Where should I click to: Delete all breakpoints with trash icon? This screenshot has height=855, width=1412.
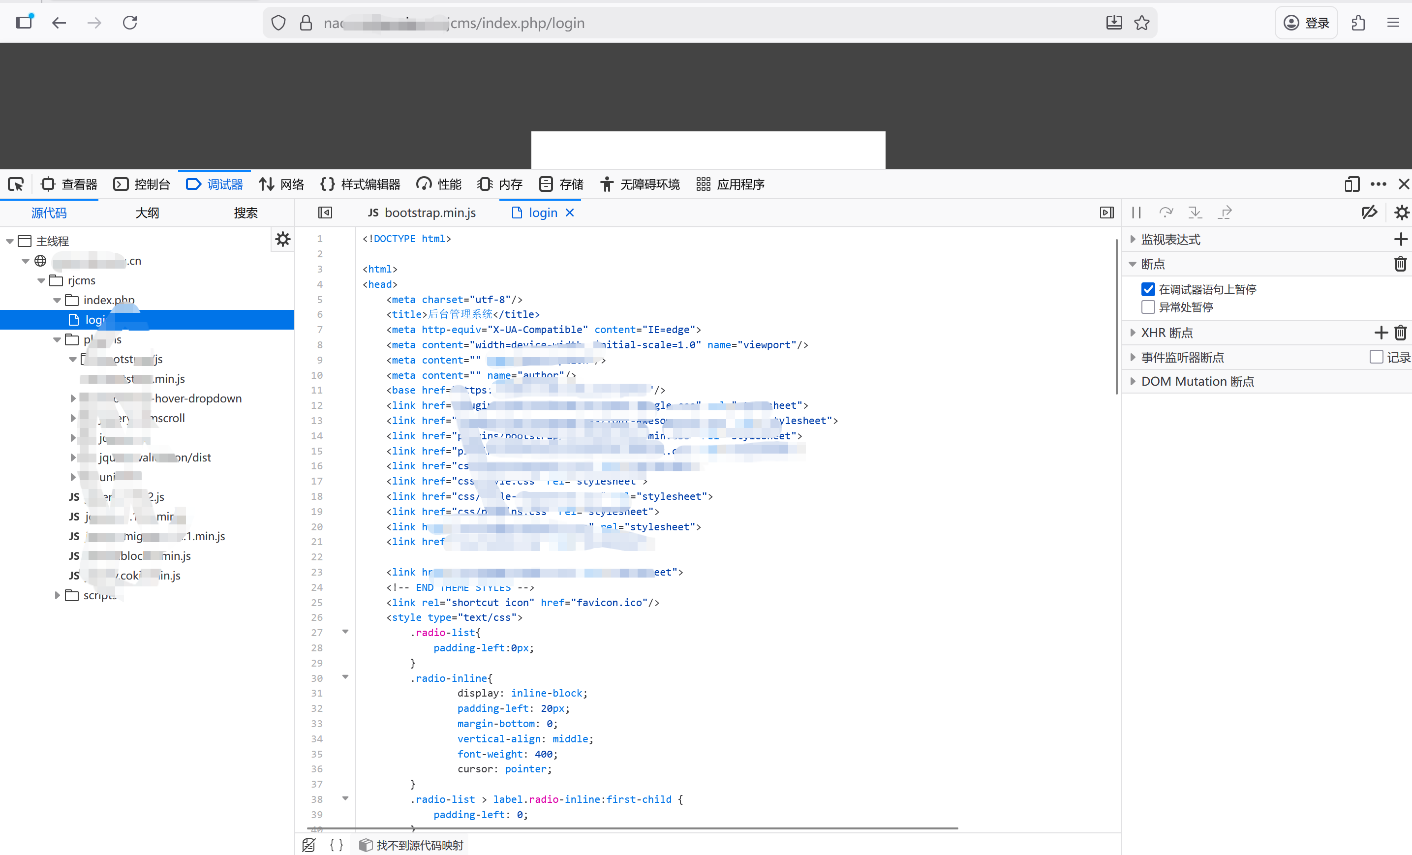click(x=1400, y=264)
